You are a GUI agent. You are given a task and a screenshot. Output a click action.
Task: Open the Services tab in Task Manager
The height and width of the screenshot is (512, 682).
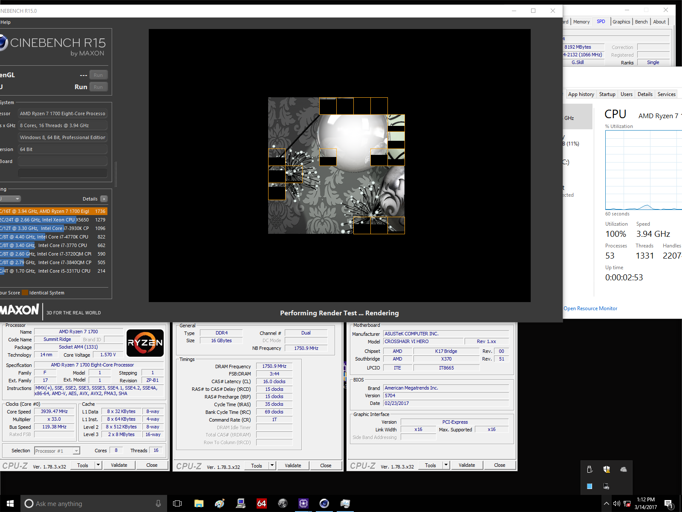(x=667, y=94)
